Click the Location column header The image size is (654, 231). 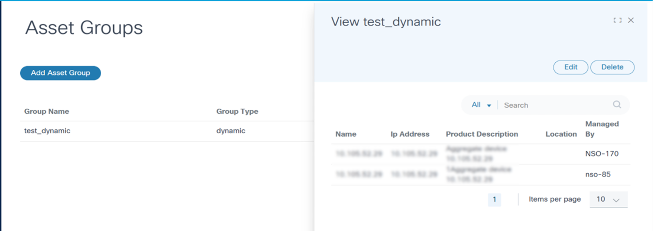point(561,134)
